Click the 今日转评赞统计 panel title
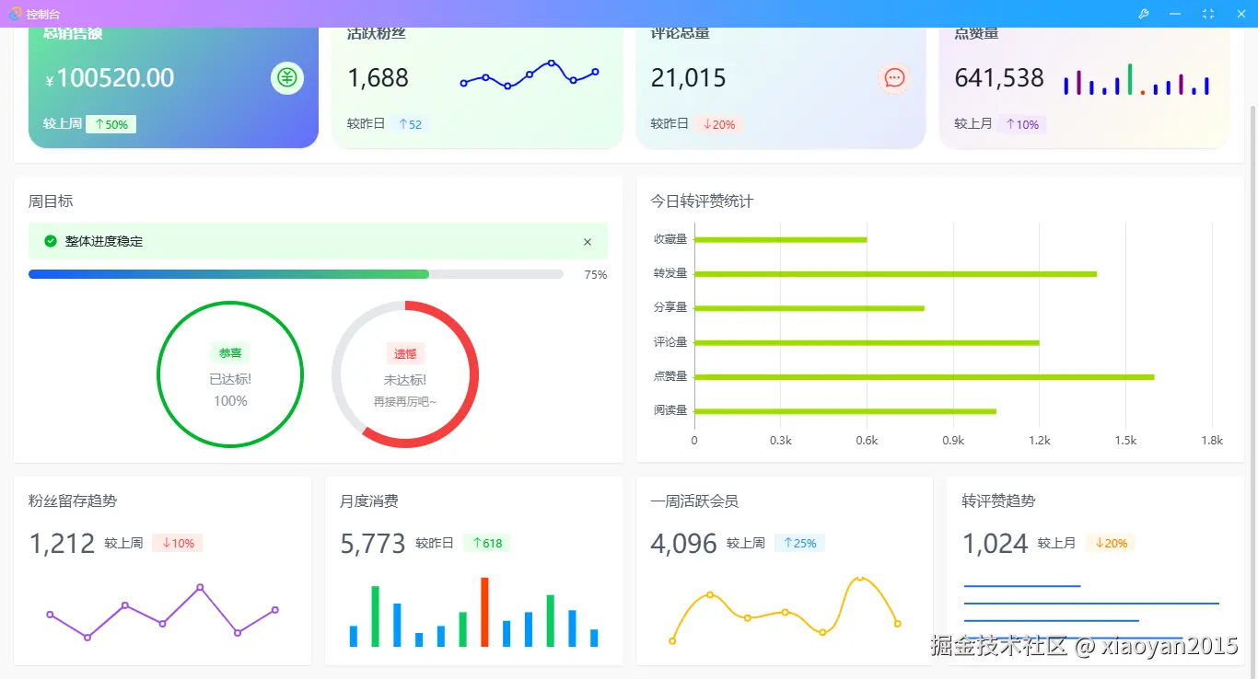 pyautogui.click(x=702, y=201)
